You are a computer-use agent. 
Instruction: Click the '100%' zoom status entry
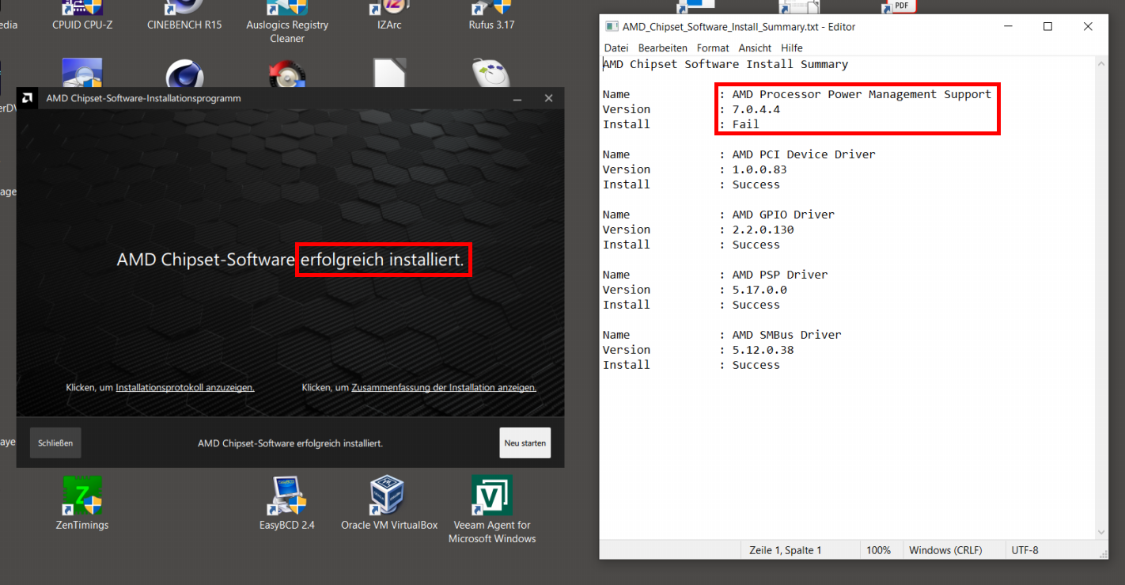[878, 550]
